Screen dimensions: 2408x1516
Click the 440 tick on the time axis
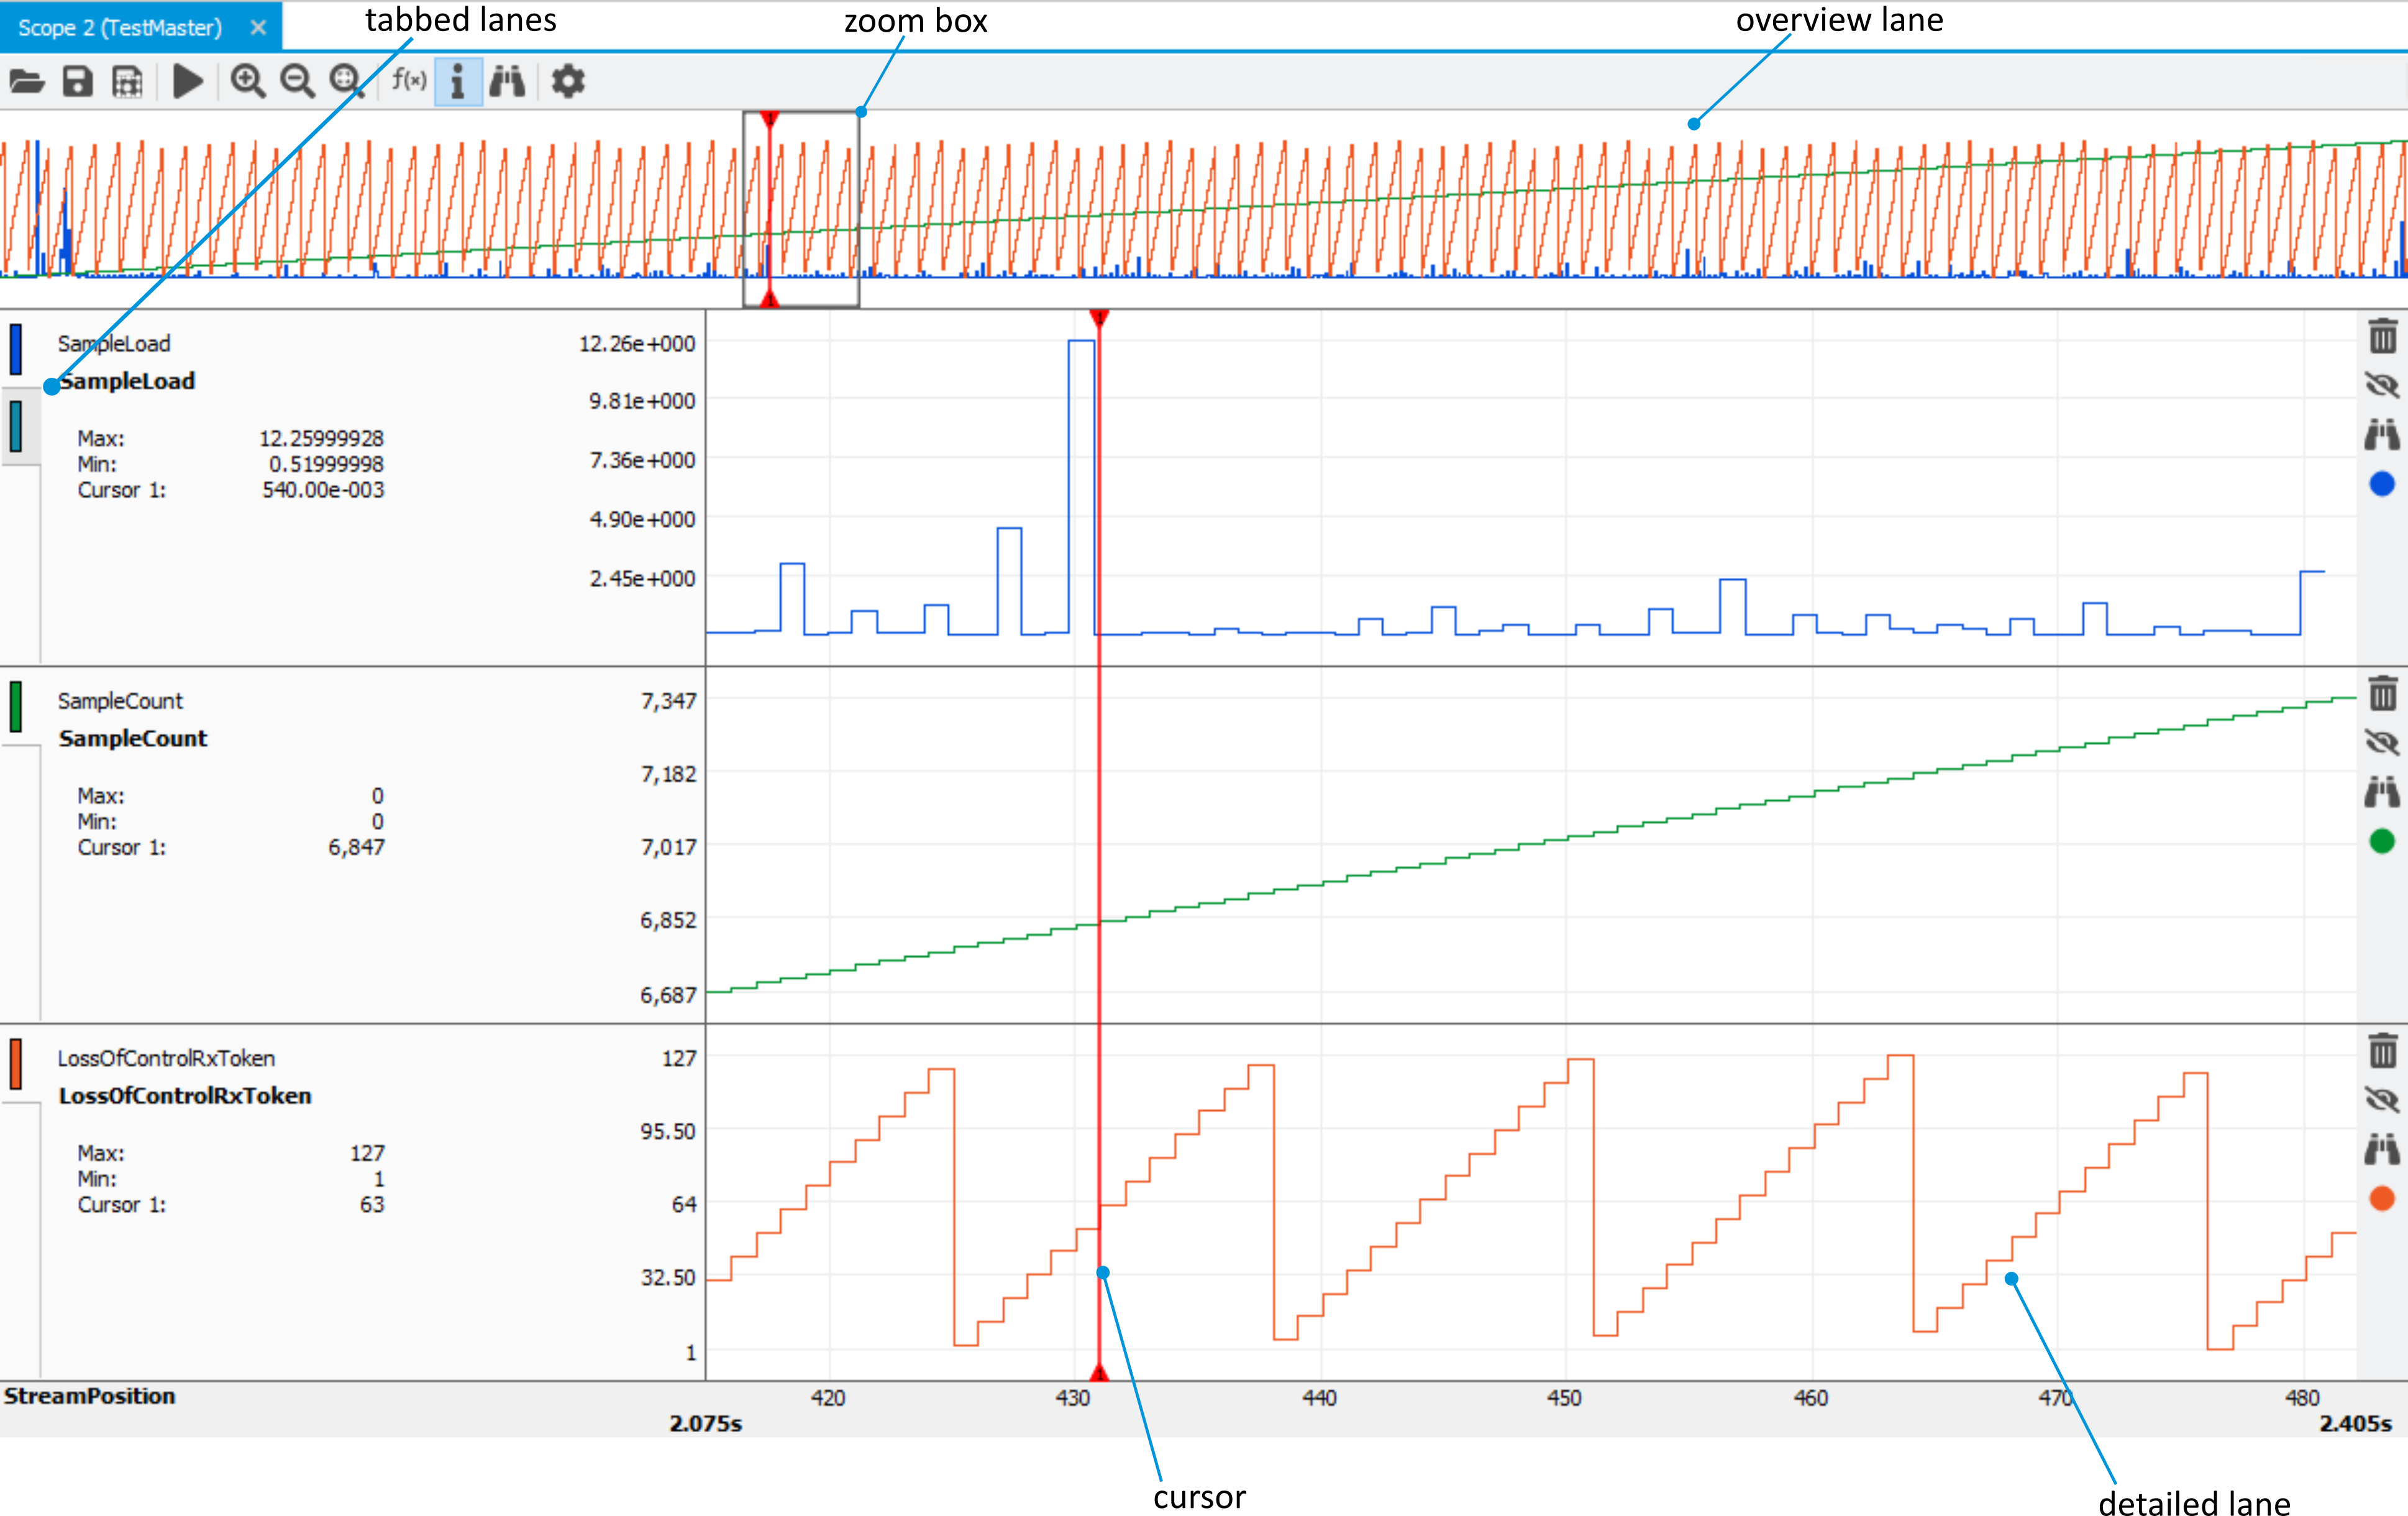point(1319,1397)
